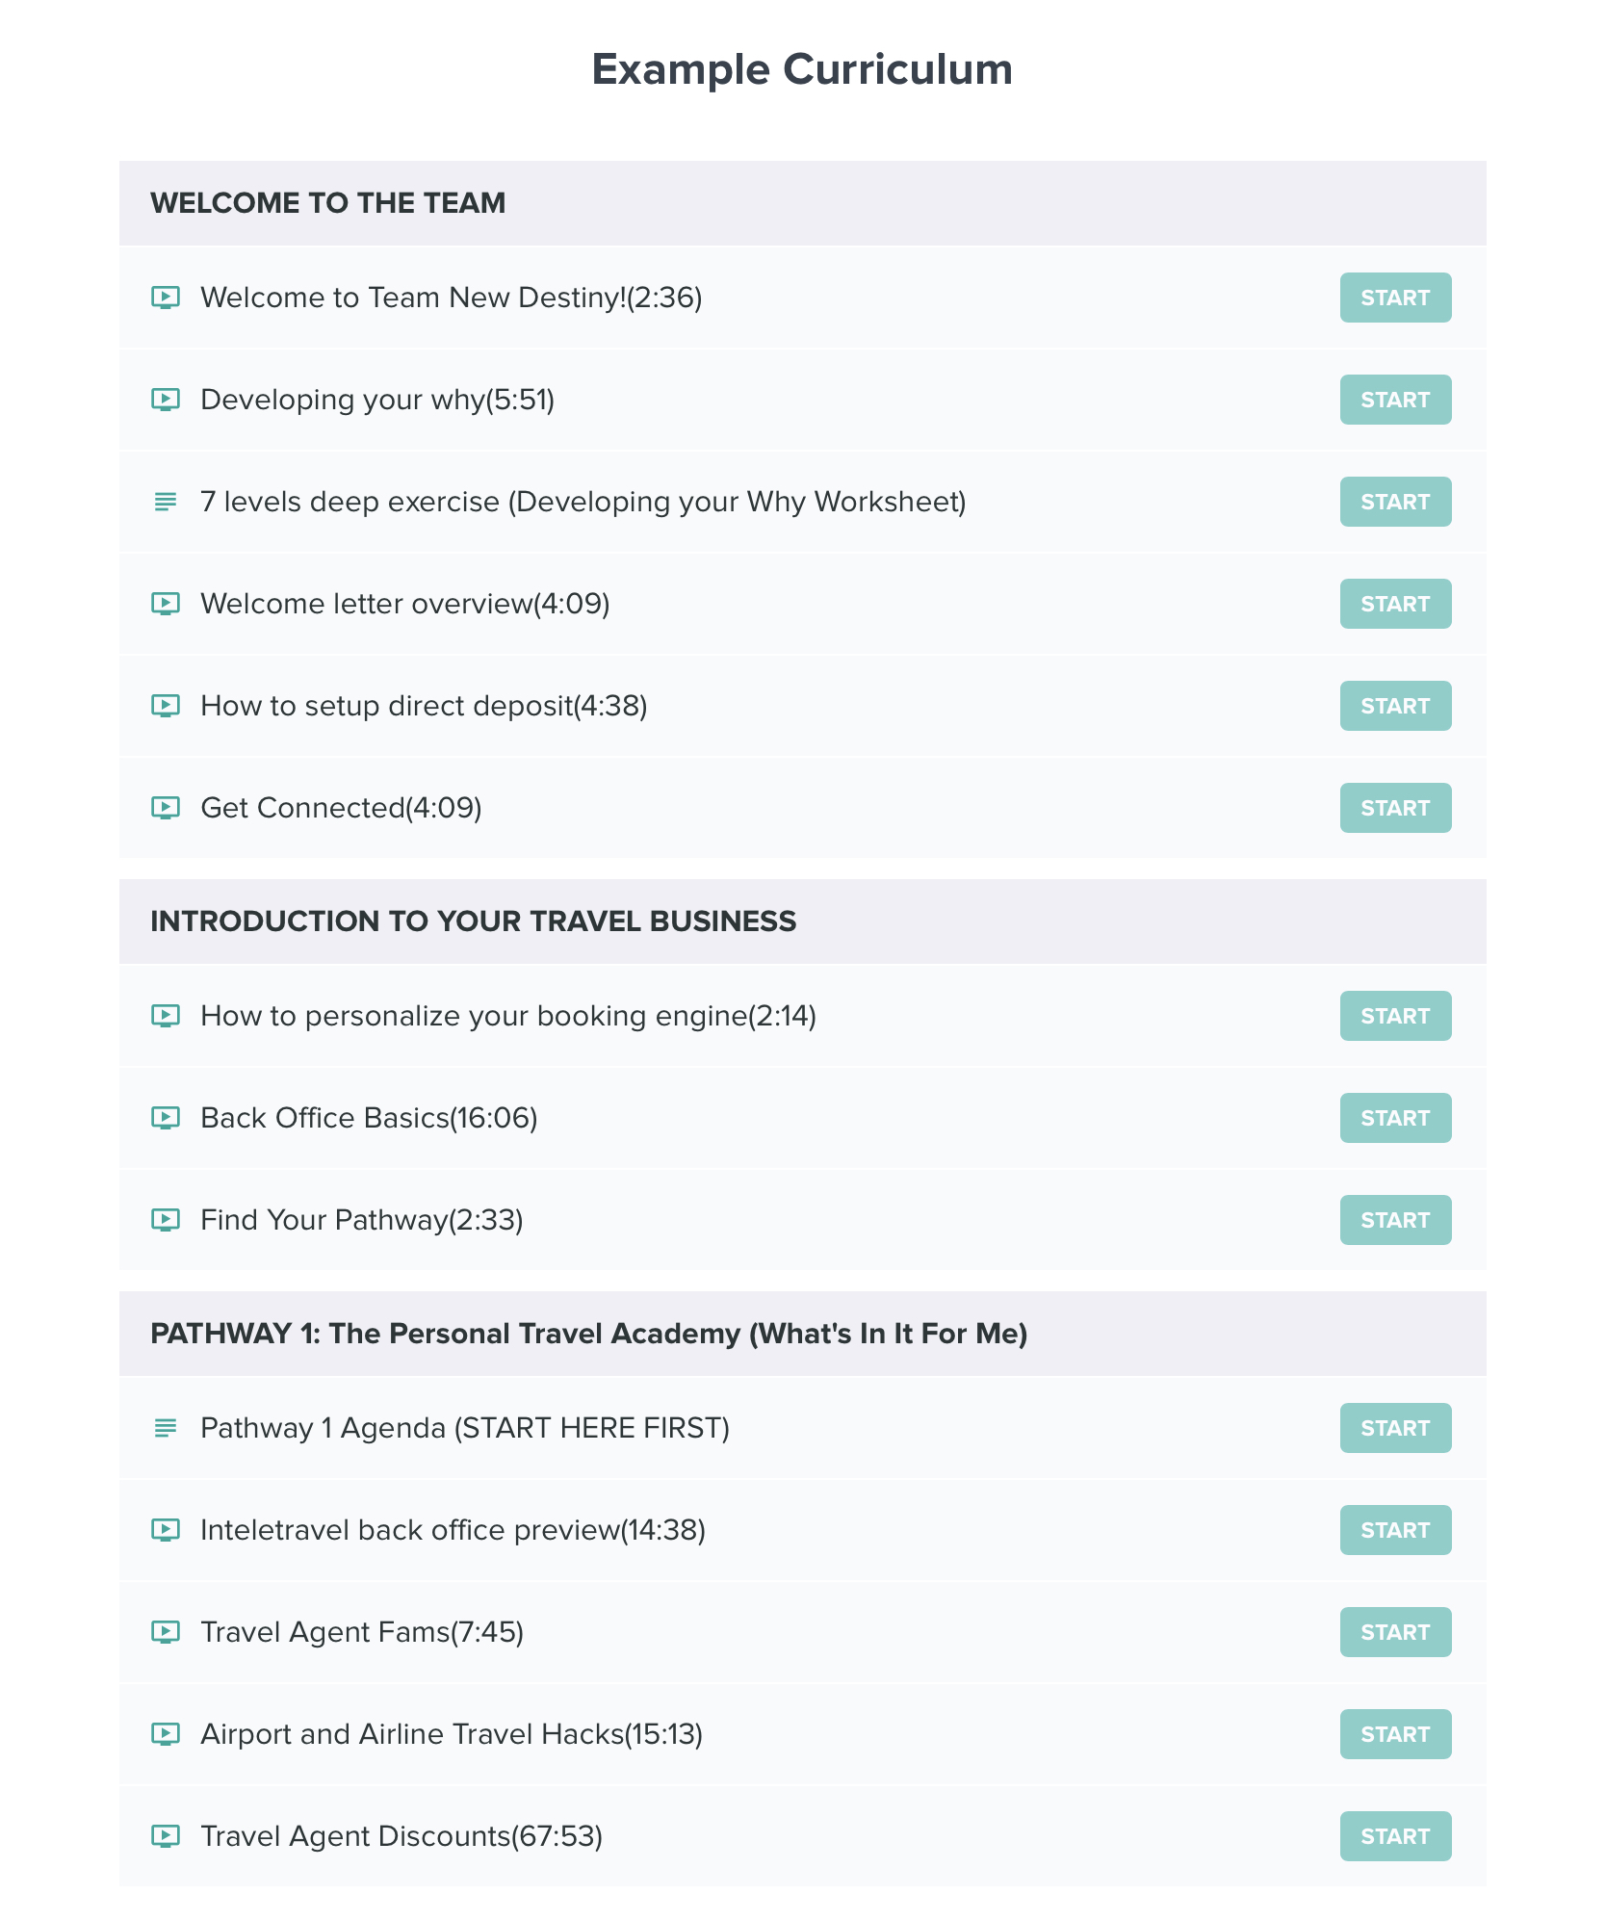Start the Find Your Pathway lesson
The image size is (1606, 1920).
coord(1395,1220)
